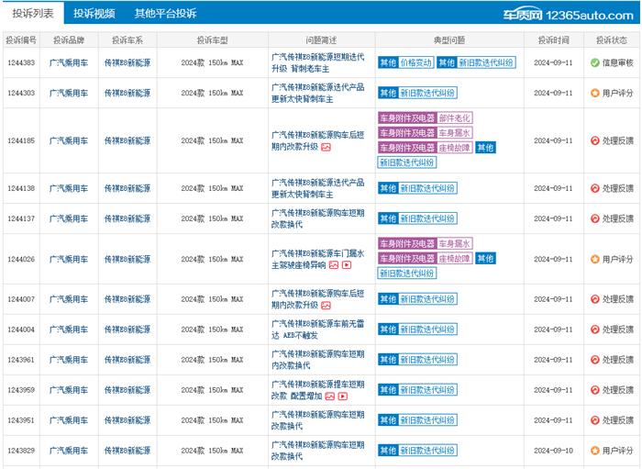Open the 背刺老车主 description link for complaint 1244383
This screenshot has height=469, width=642.
pyautogui.click(x=317, y=62)
